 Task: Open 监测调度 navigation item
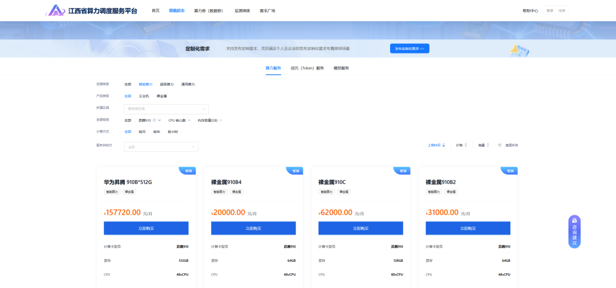point(242,11)
